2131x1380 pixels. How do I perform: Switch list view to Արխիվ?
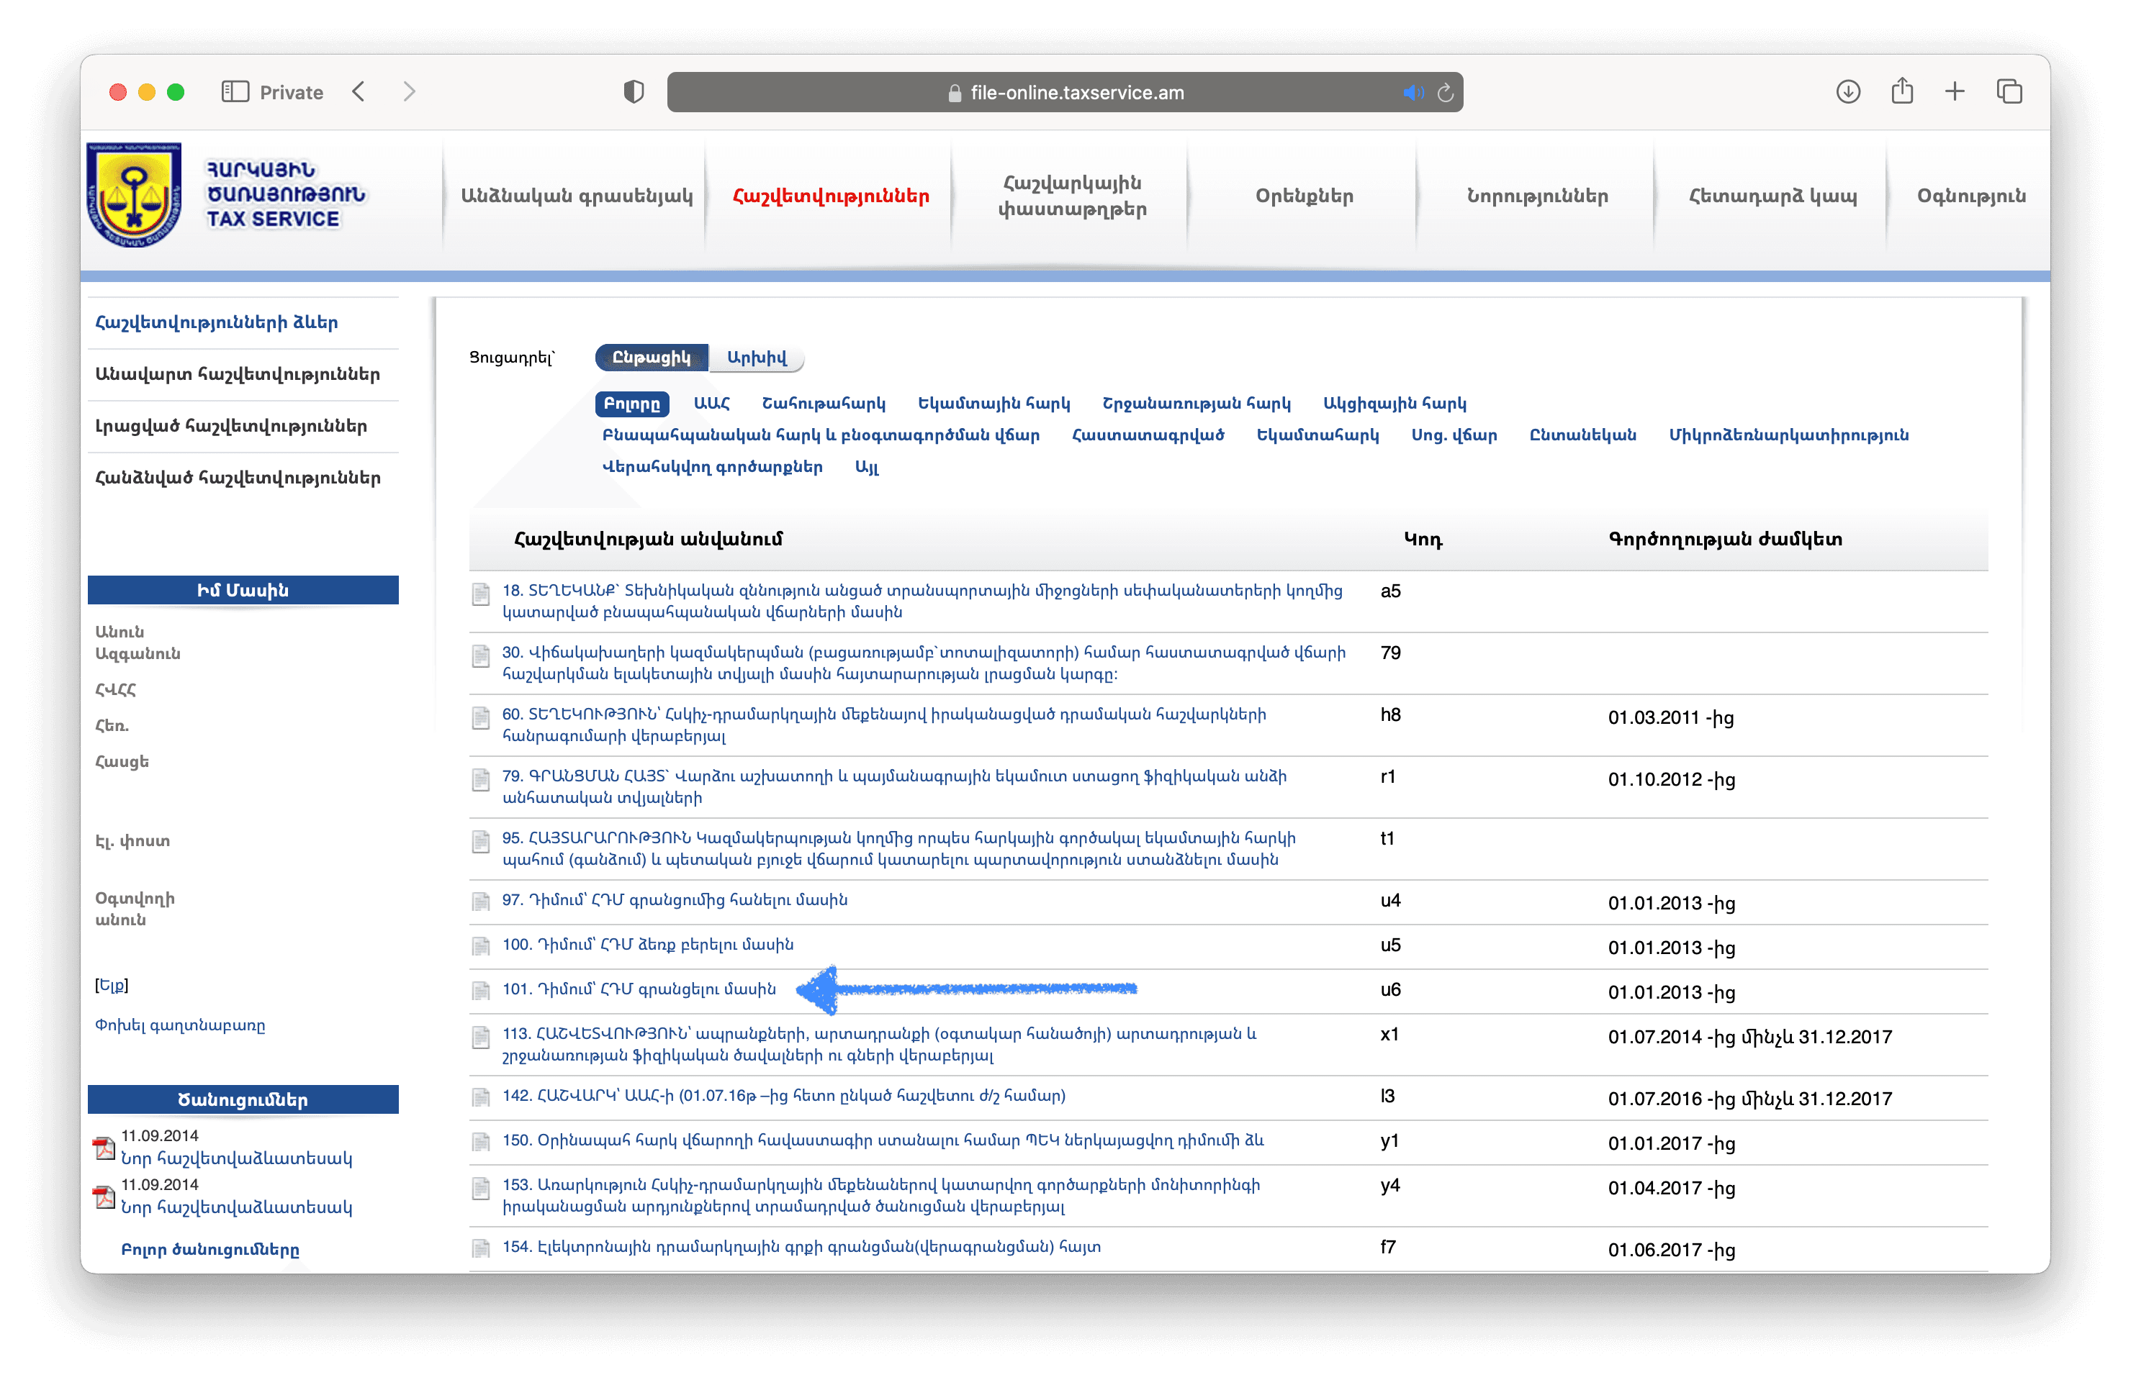[757, 358]
